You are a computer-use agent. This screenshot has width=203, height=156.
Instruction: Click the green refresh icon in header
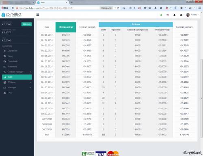pos(161,15)
